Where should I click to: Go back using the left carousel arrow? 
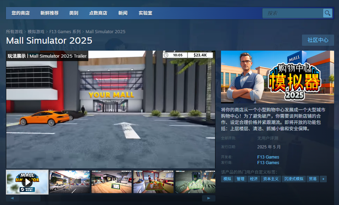pyautogui.click(x=13, y=198)
